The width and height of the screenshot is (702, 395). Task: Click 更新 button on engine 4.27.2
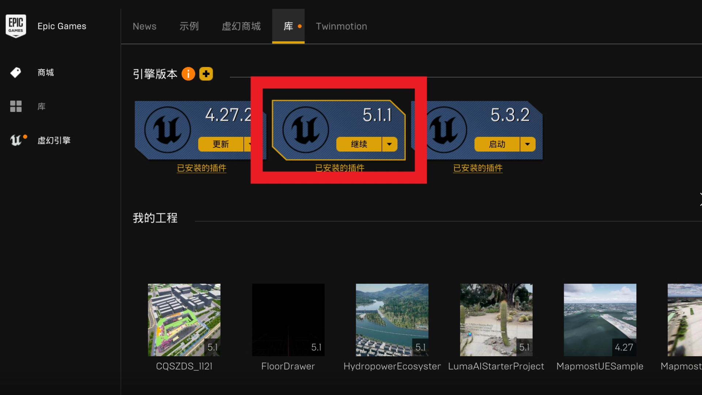tap(221, 144)
